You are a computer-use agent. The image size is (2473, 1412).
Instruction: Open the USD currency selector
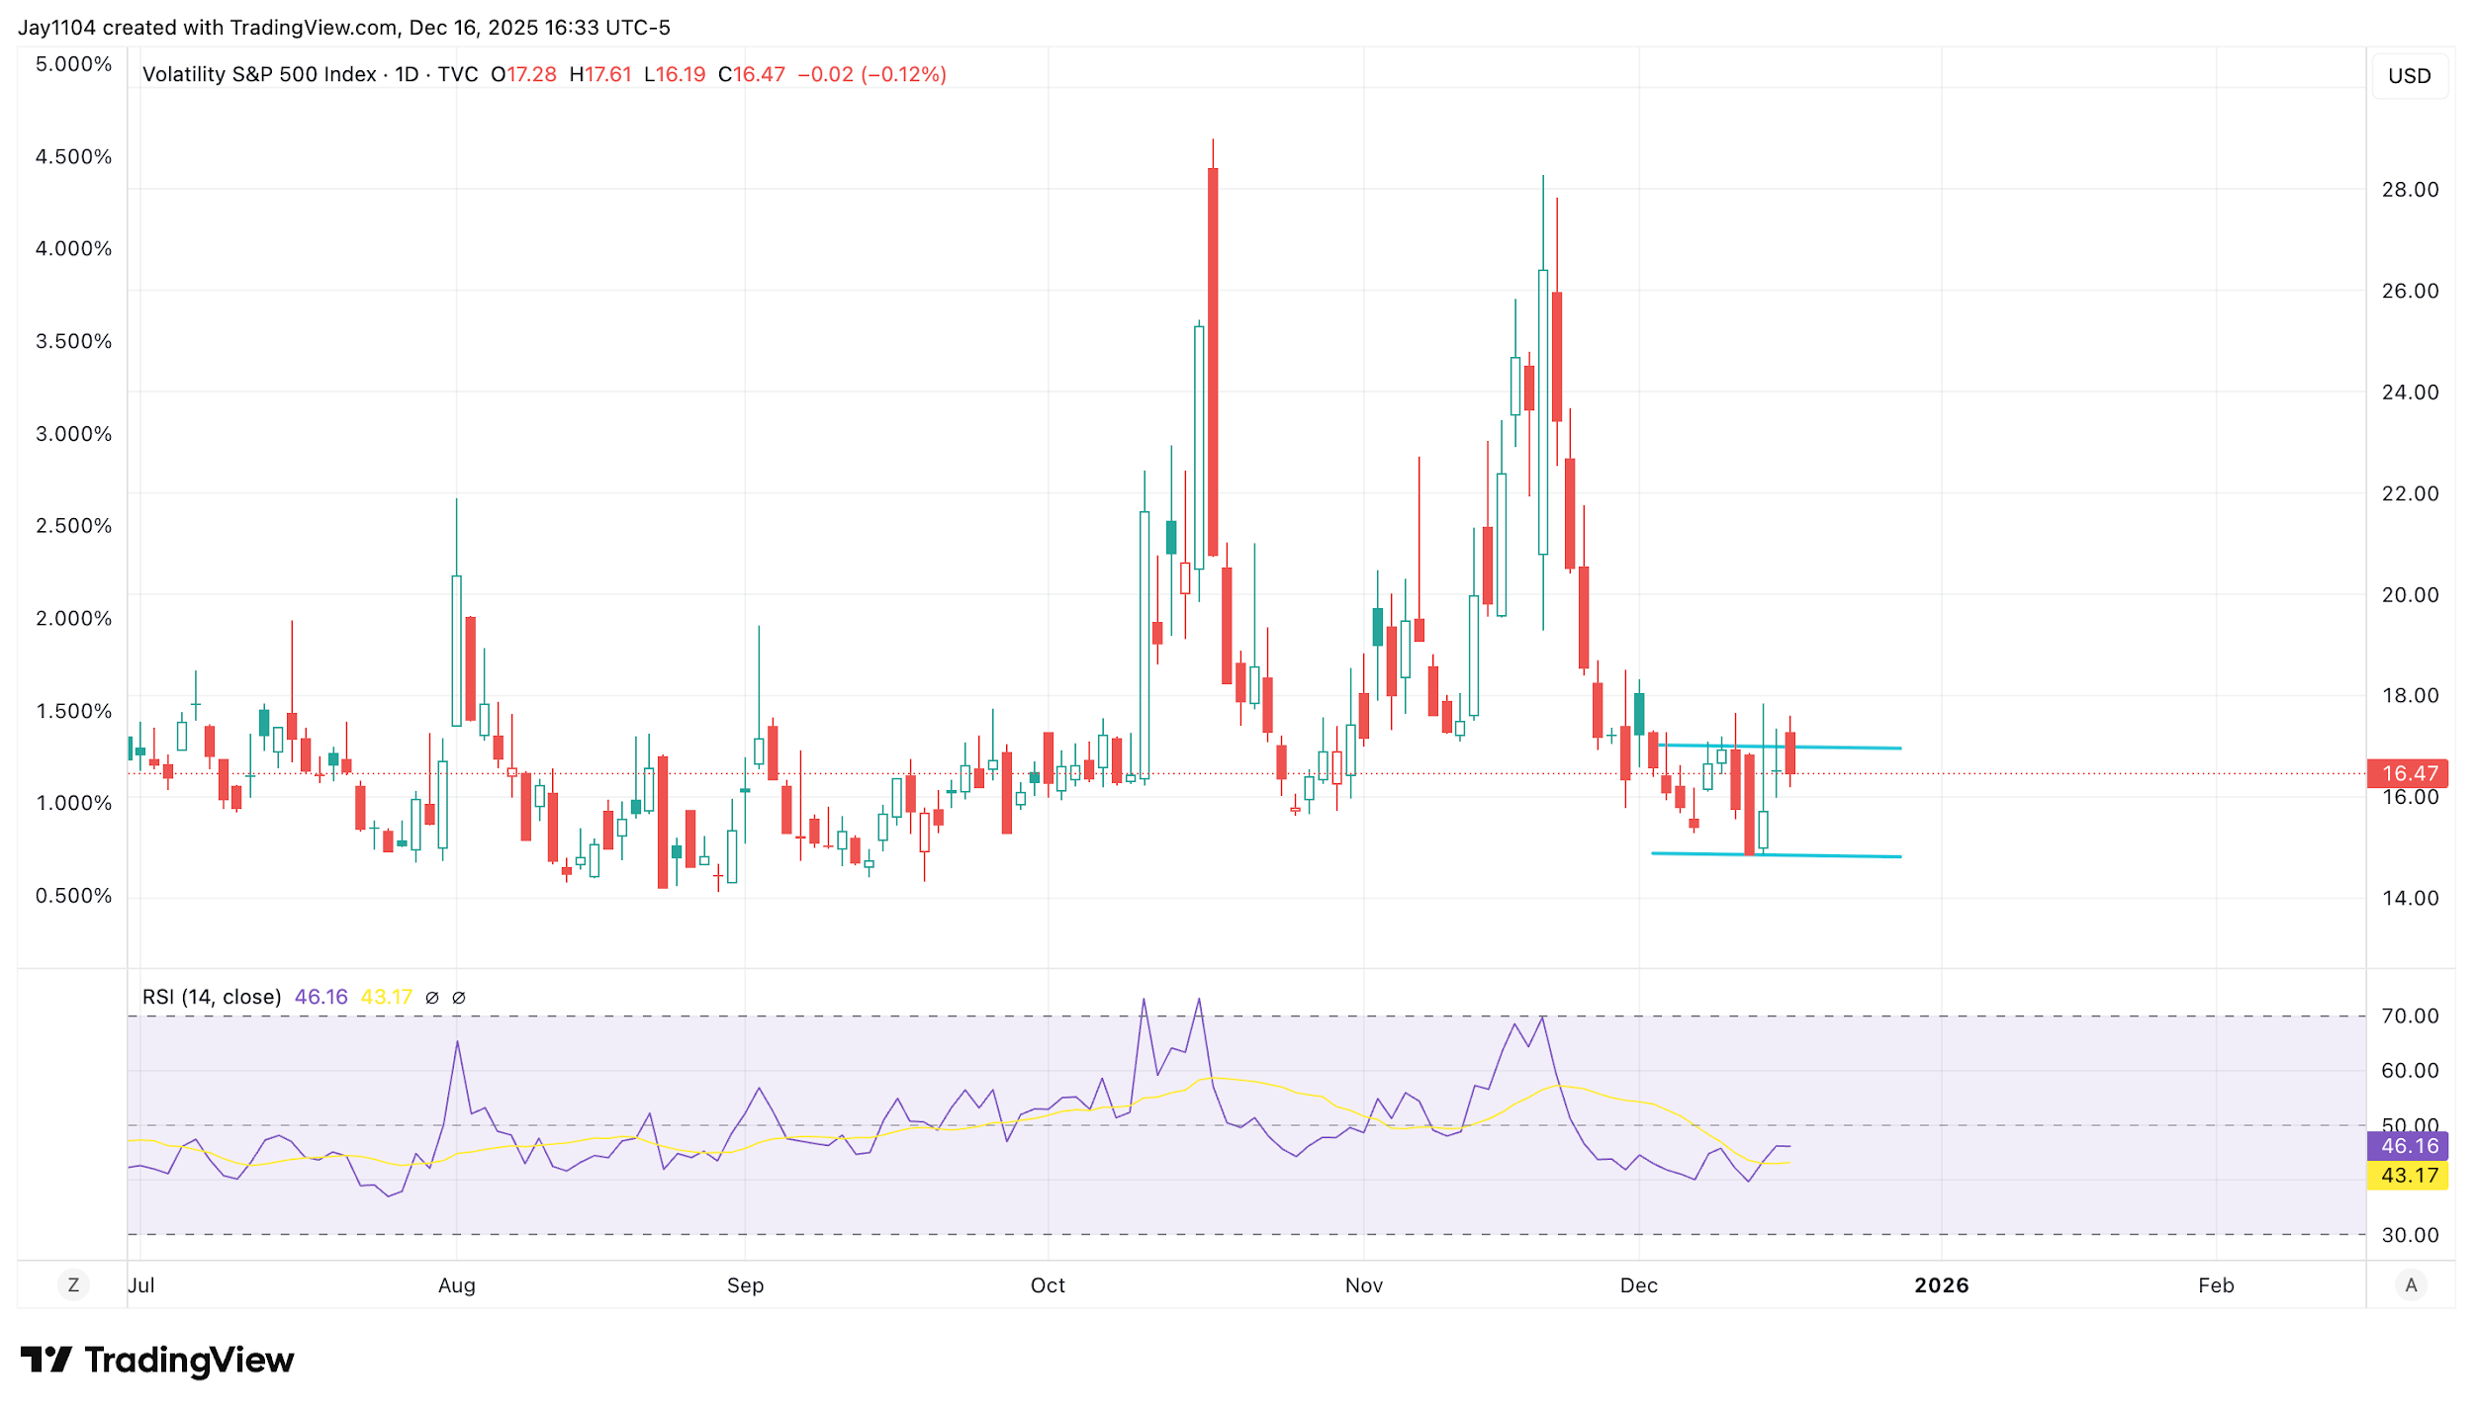coord(2409,76)
